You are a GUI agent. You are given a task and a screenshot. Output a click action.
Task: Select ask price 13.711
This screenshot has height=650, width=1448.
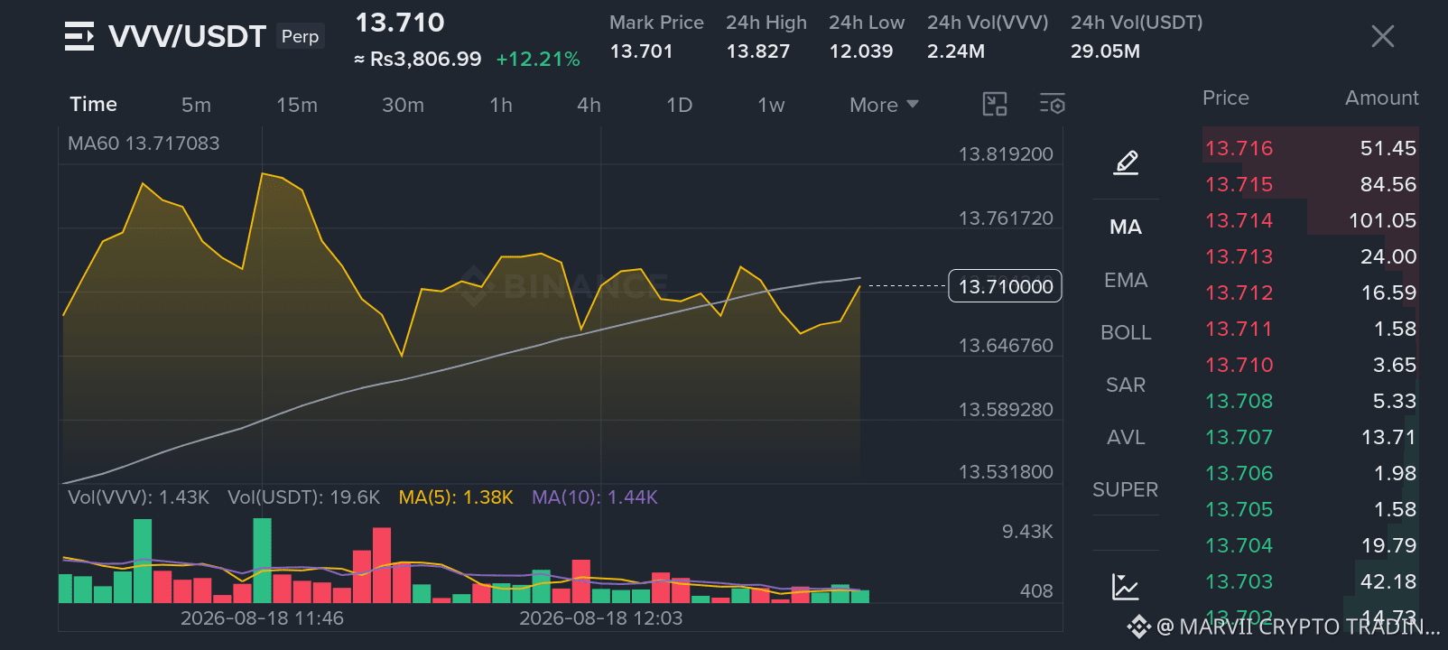tap(1239, 329)
